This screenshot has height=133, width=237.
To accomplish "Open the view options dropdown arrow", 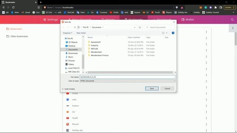I will click(x=167, y=33).
